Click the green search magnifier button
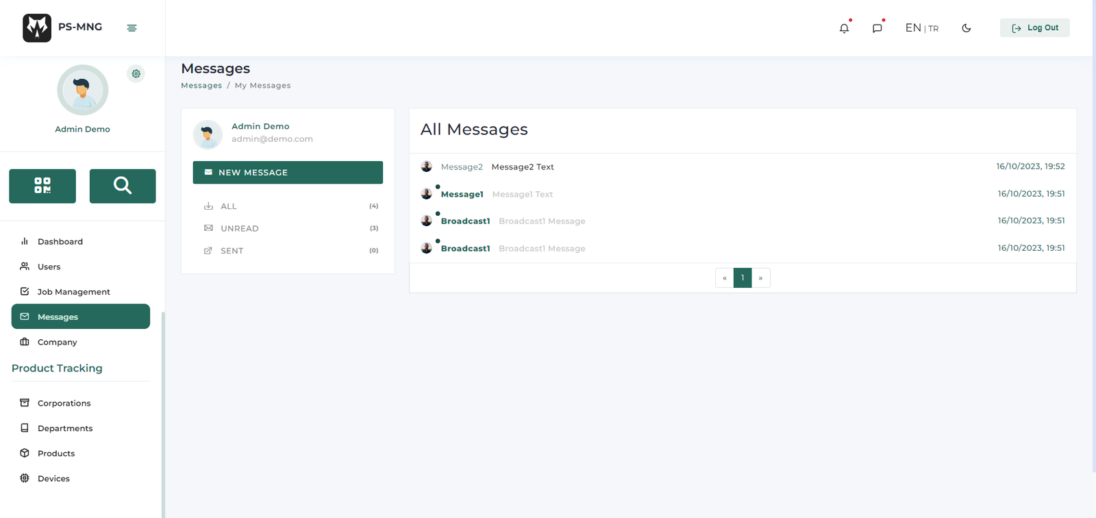1096x518 pixels. point(123,186)
